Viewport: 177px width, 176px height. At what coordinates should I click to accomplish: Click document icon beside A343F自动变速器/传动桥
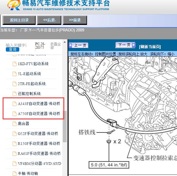[x=14, y=104]
